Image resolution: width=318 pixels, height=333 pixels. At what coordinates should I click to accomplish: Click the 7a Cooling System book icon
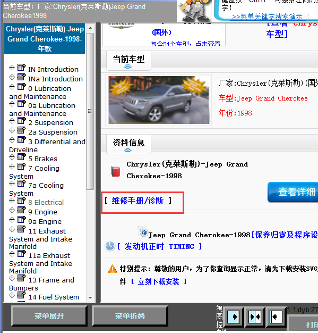(21, 184)
